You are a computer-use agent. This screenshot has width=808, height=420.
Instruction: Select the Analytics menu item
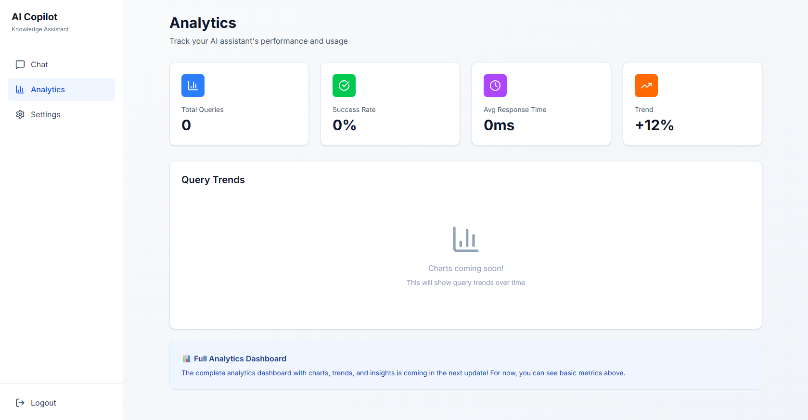[48, 89]
